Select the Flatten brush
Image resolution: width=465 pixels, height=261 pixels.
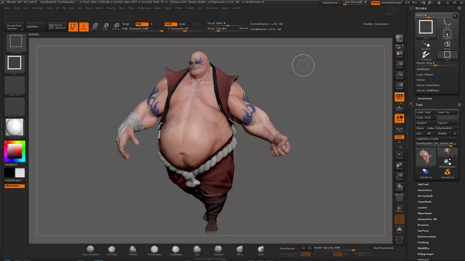coord(133,250)
